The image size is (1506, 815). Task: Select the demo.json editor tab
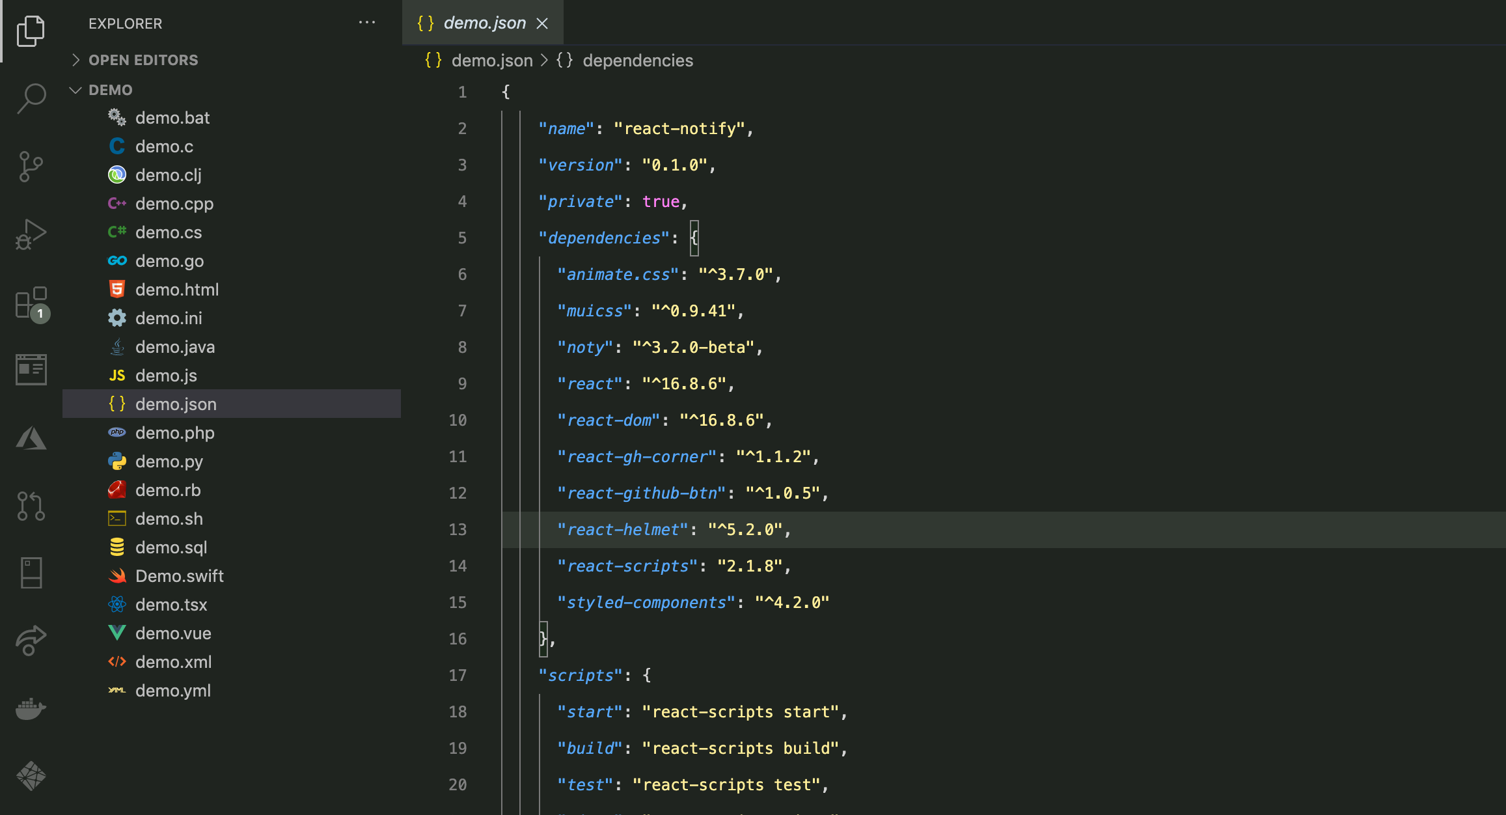pyautogui.click(x=483, y=23)
